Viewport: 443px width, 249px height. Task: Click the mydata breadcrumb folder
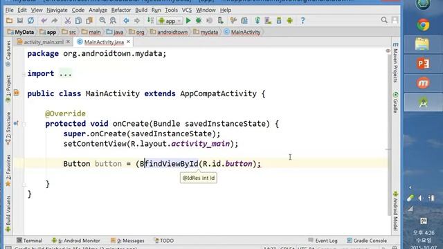(x=206, y=32)
